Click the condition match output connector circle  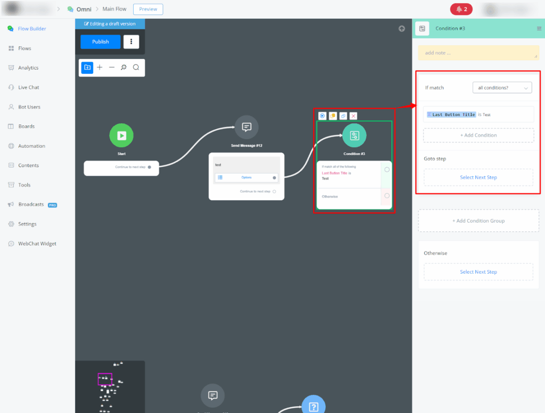[387, 170]
